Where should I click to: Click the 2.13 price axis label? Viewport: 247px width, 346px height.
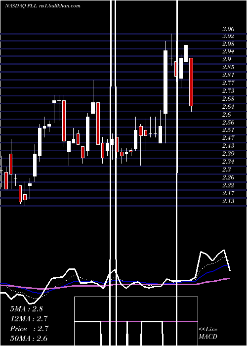(x=228, y=201)
